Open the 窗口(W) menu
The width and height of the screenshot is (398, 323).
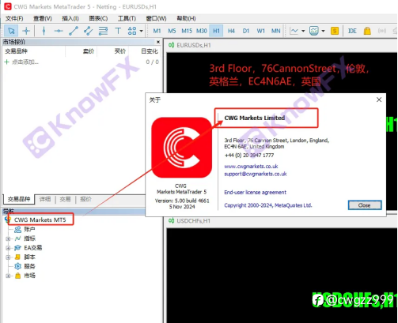point(156,18)
